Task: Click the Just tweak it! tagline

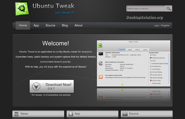Action: coord(65,13)
